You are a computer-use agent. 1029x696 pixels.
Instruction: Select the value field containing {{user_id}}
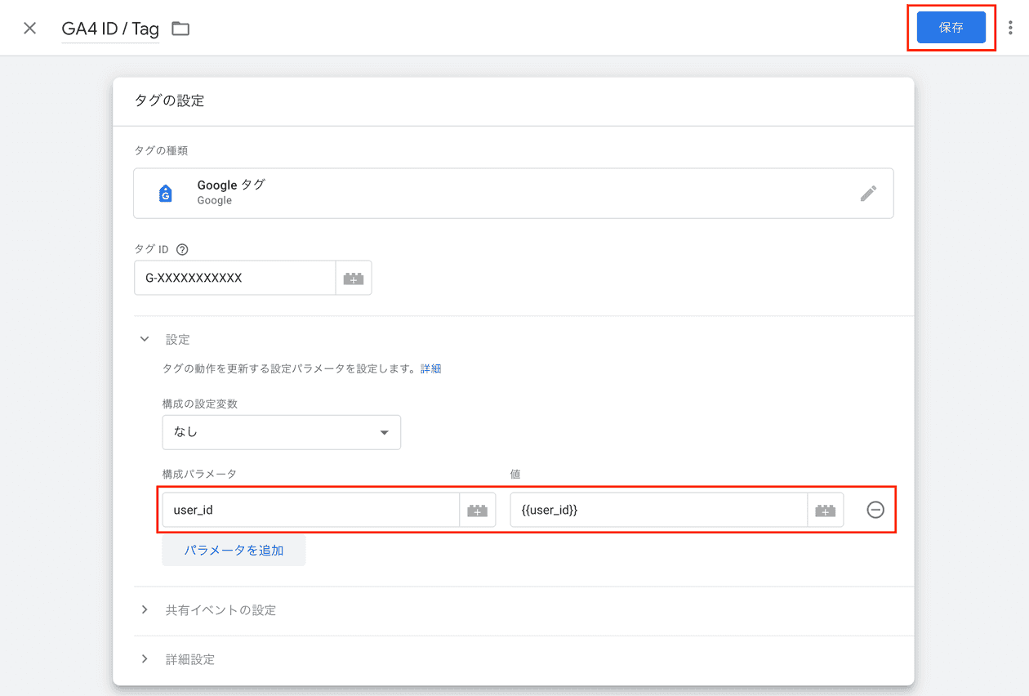click(657, 509)
